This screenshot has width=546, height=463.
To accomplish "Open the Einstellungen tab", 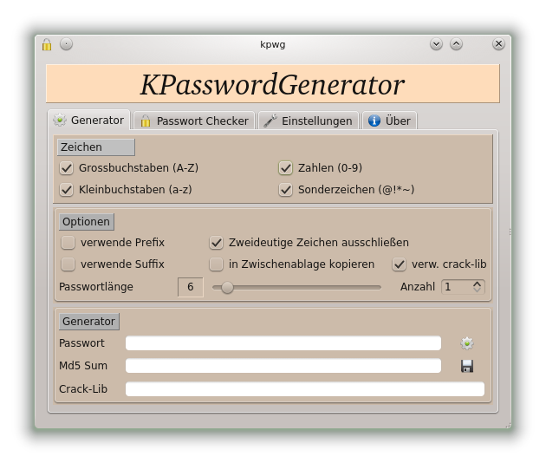I will 309,121.
